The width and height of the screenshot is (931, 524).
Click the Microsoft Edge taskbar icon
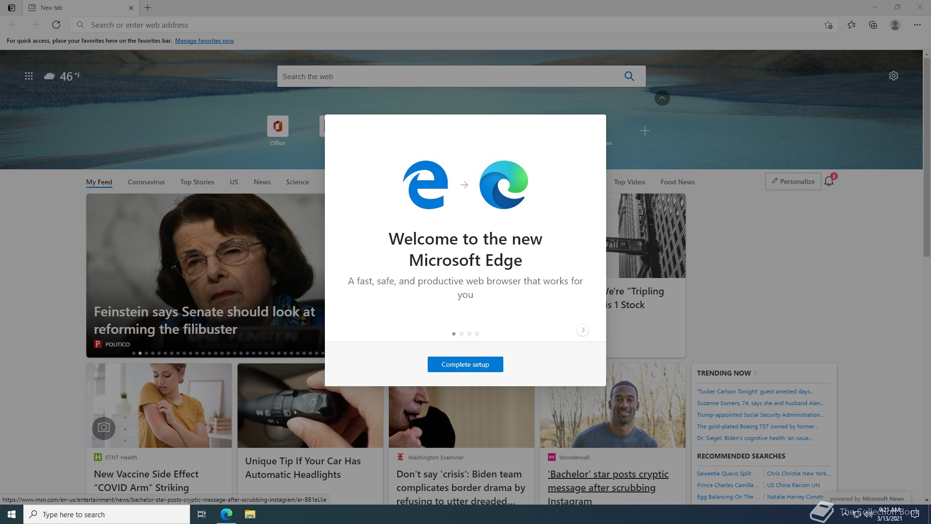point(226,514)
